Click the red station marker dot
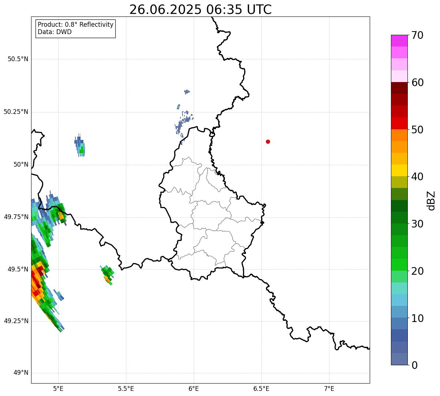Viewport: 440px width, 396px height. tap(268, 141)
